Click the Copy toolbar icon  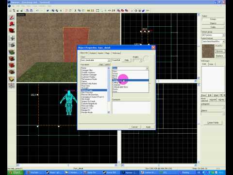79,11
